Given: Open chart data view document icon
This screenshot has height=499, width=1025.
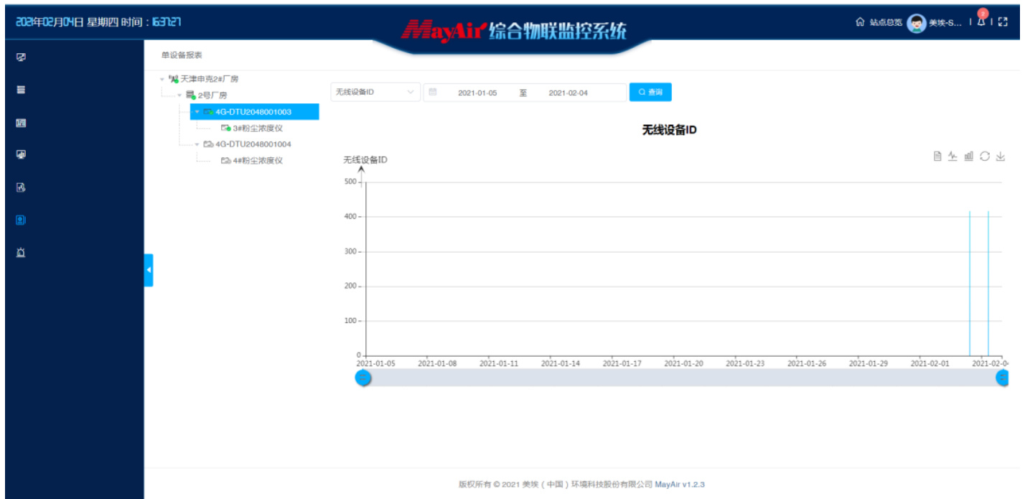Looking at the screenshot, I should (937, 156).
